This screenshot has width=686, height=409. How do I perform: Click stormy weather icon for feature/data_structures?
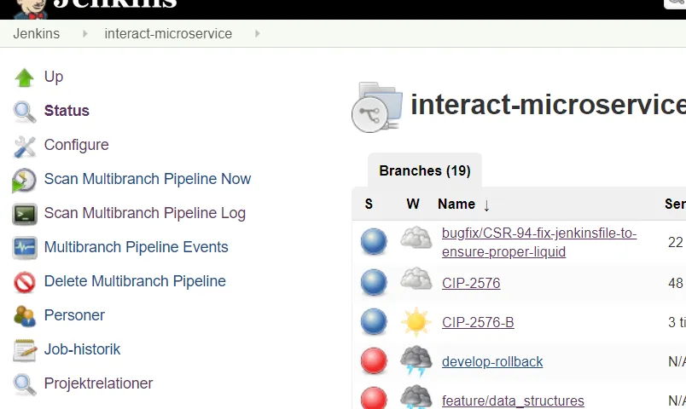tap(416, 397)
